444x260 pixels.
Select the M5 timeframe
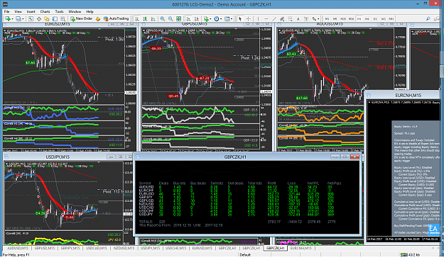335,19
